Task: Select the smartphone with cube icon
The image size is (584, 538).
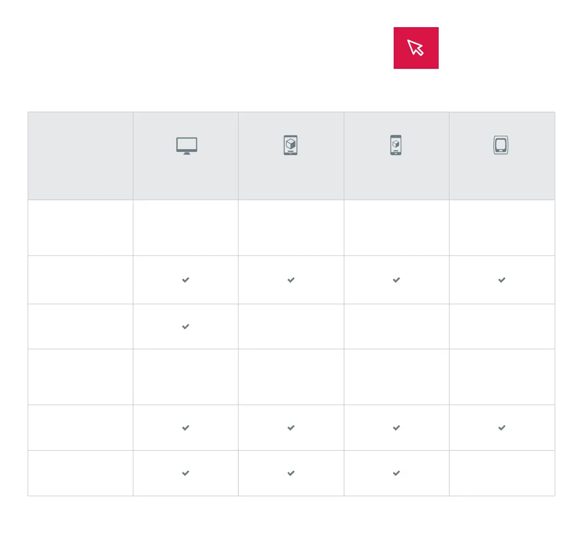Action: point(396,145)
